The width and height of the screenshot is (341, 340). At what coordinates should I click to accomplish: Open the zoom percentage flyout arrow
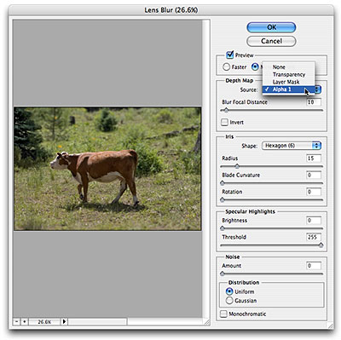(64, 322)
